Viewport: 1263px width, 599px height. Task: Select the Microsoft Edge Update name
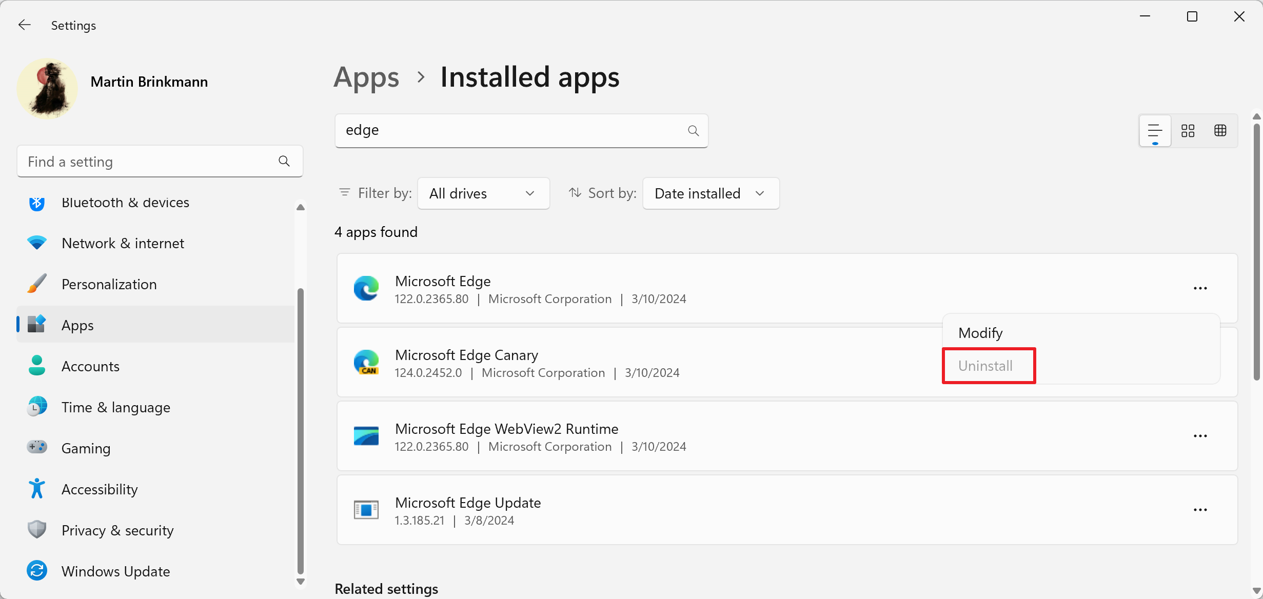[x=468, y=503]
